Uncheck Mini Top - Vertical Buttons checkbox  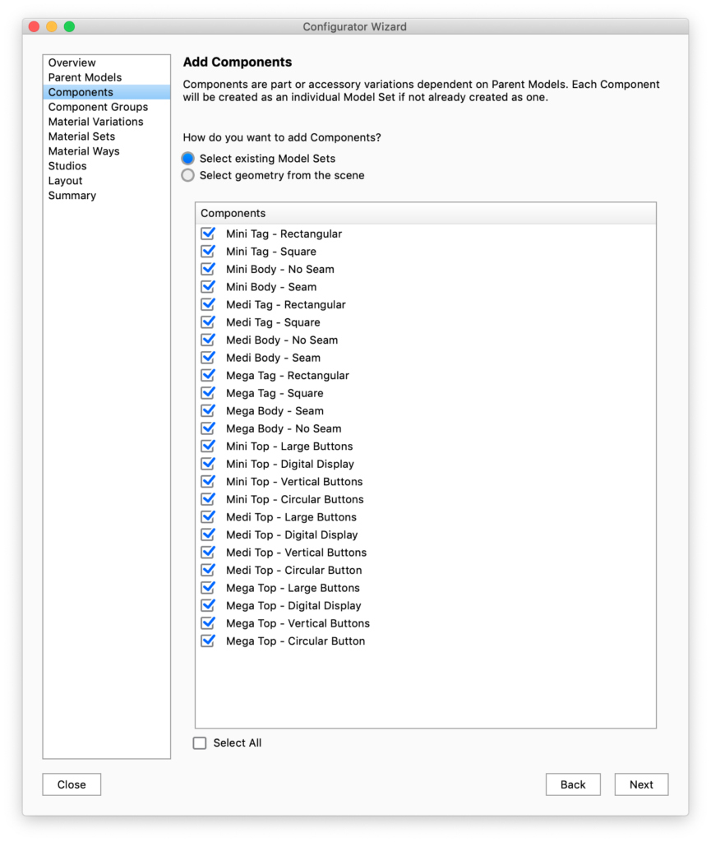click(207, 482)
